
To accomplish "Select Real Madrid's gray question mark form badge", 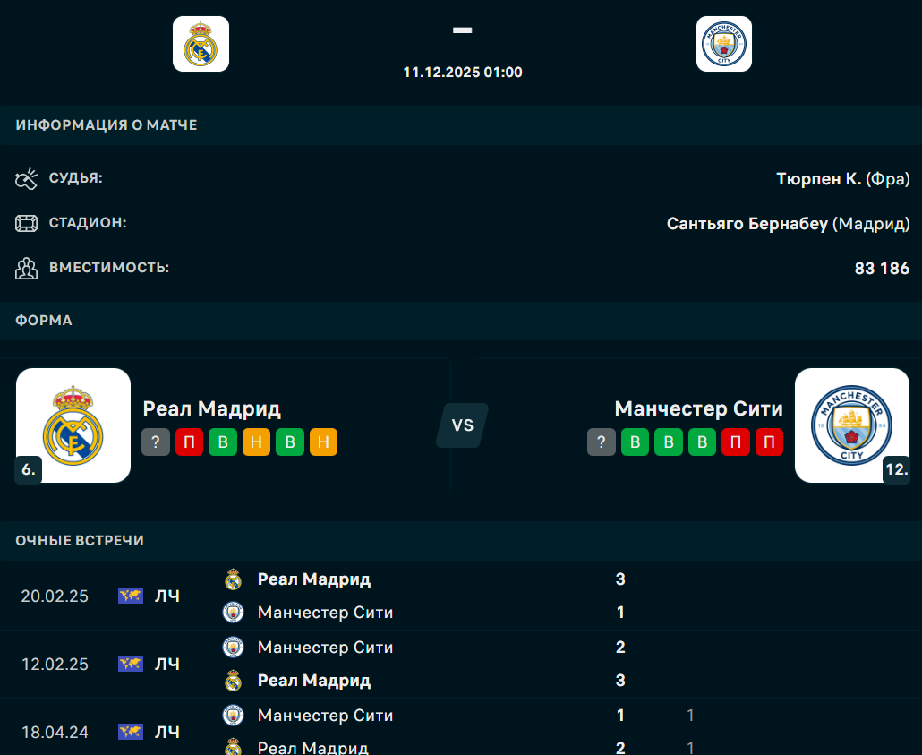I will [156, 442].
